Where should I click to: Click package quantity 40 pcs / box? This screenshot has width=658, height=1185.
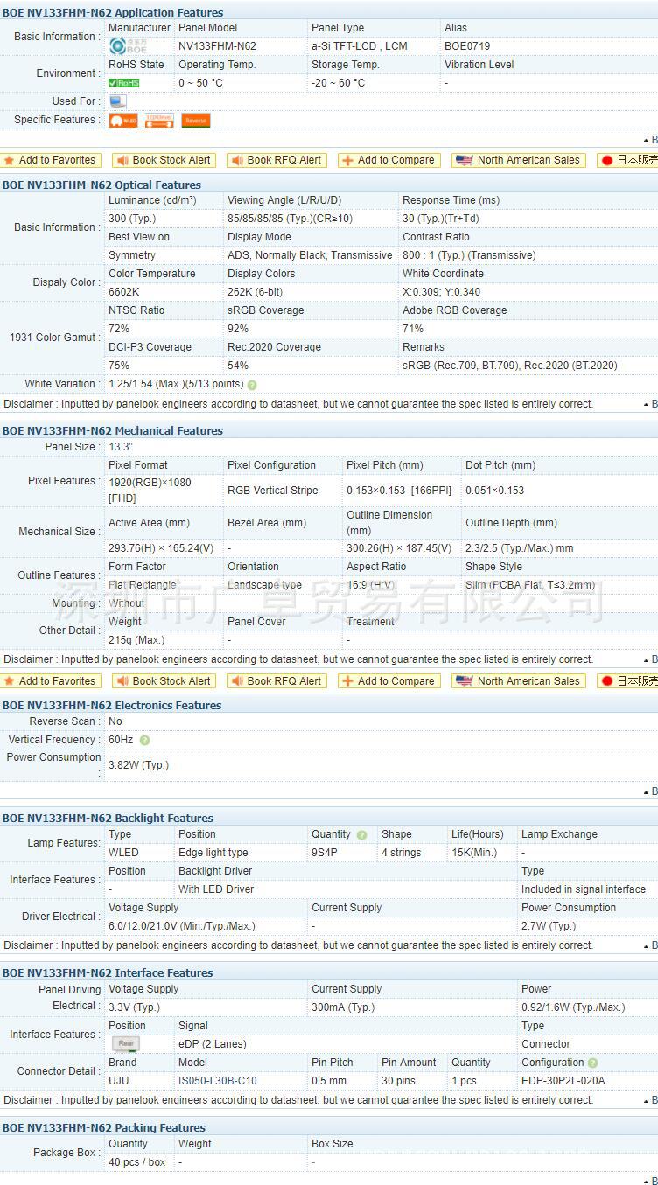coord(137,1162)
